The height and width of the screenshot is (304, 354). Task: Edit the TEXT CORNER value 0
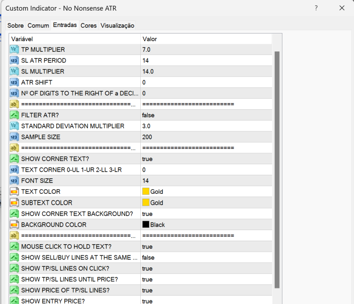(x=144, y=170)
